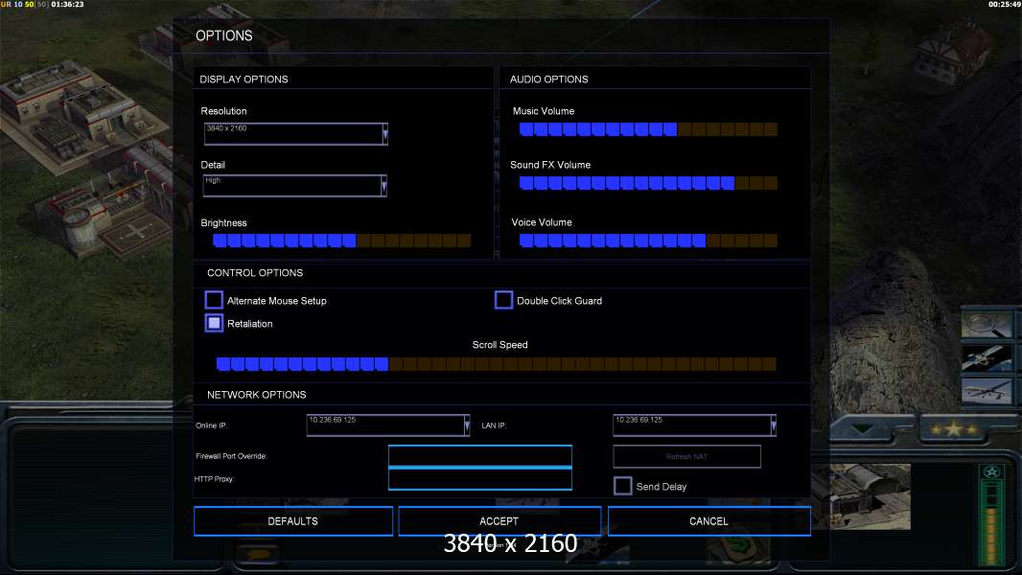Click the OPTIONS window title
The image size is (1022, 575).
click(223, 35)
